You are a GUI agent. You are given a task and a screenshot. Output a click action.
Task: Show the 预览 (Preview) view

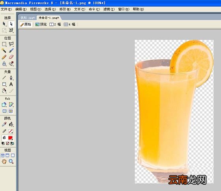41,24
